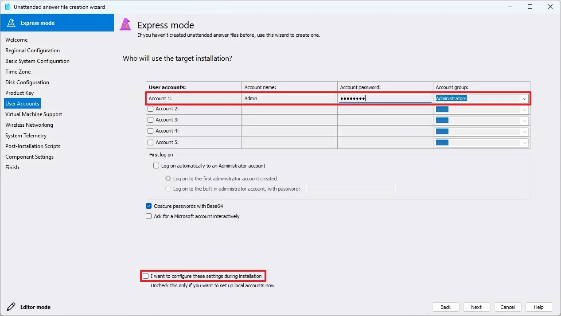Tick configure these settings during installation

[x=145, y=276]
